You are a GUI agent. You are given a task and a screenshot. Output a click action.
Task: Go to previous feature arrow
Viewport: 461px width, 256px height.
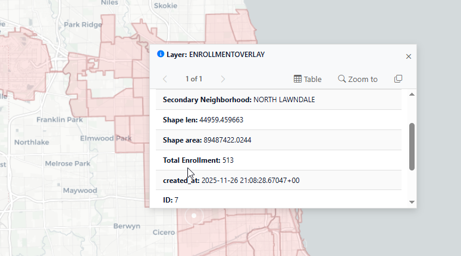click(165, 79)
